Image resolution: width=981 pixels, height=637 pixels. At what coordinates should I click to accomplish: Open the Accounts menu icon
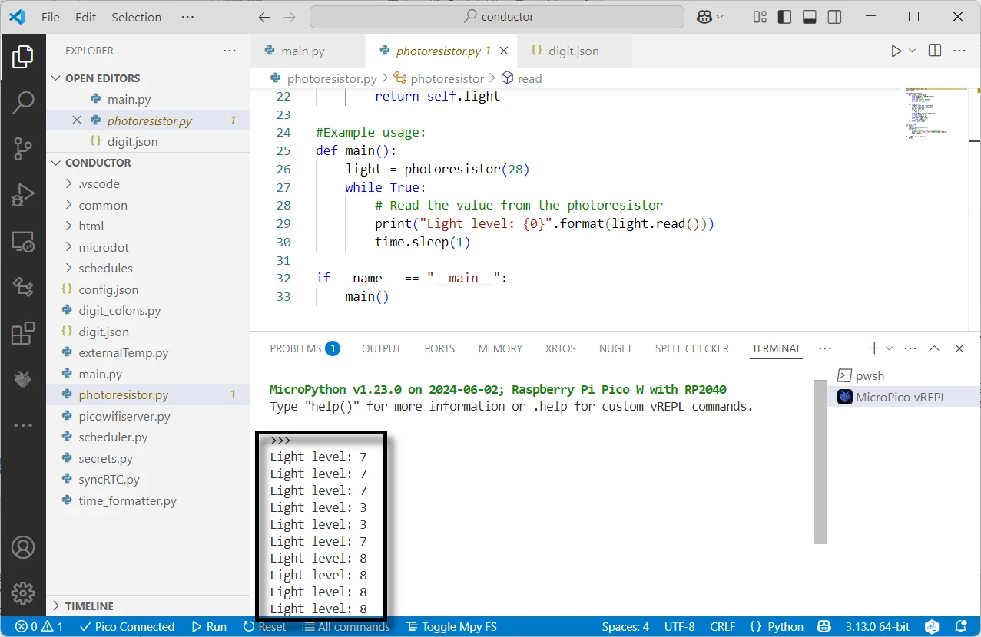23,548
